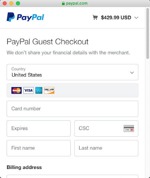The image size is (150, 178).
Task: Click the American Express card icon
Action: coord(39,90)
